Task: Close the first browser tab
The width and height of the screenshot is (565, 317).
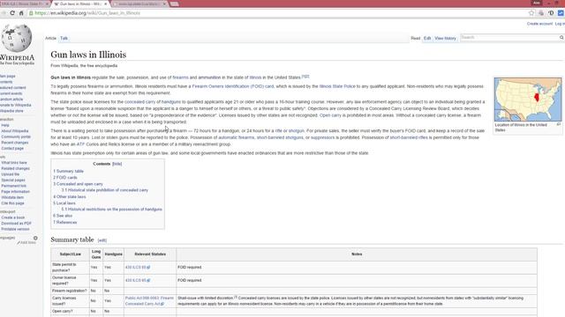Action: point(47,4)
